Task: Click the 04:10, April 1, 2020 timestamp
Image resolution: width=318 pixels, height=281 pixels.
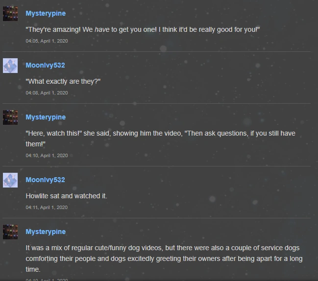Action: tap(47, 155)
